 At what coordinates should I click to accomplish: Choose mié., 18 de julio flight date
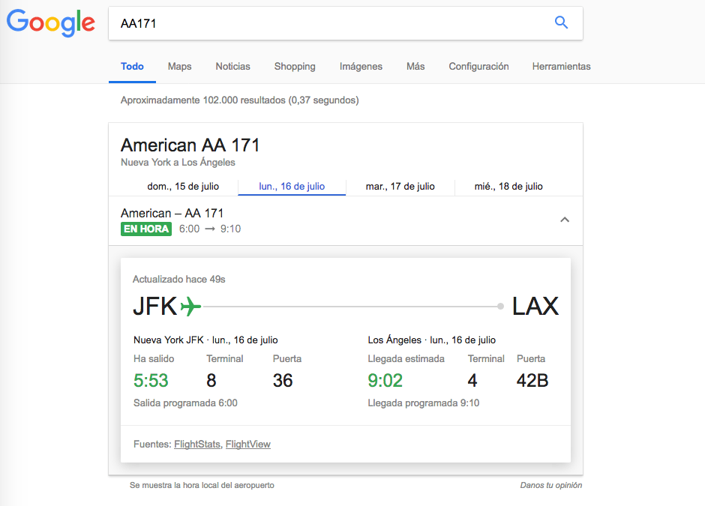508,186
